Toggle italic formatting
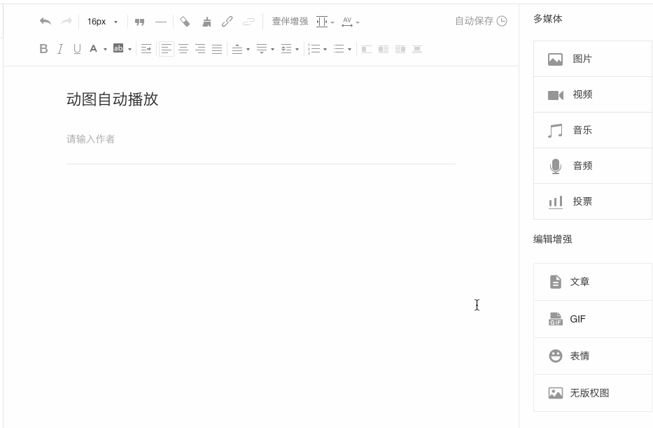Viewport: 653px width, 428px height. click(x=60, y=49)
